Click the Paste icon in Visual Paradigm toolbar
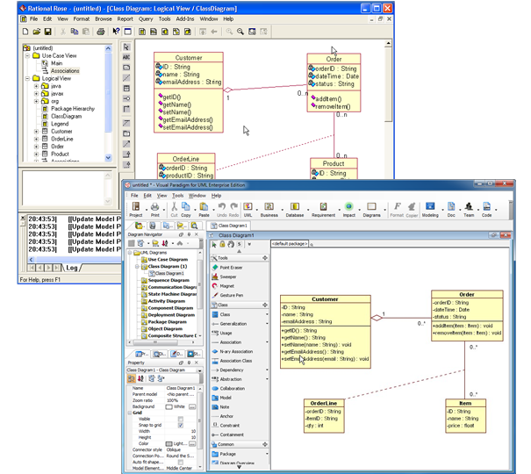Image resolution: width=531 pixels, height=474 pixels. [204, 209]
